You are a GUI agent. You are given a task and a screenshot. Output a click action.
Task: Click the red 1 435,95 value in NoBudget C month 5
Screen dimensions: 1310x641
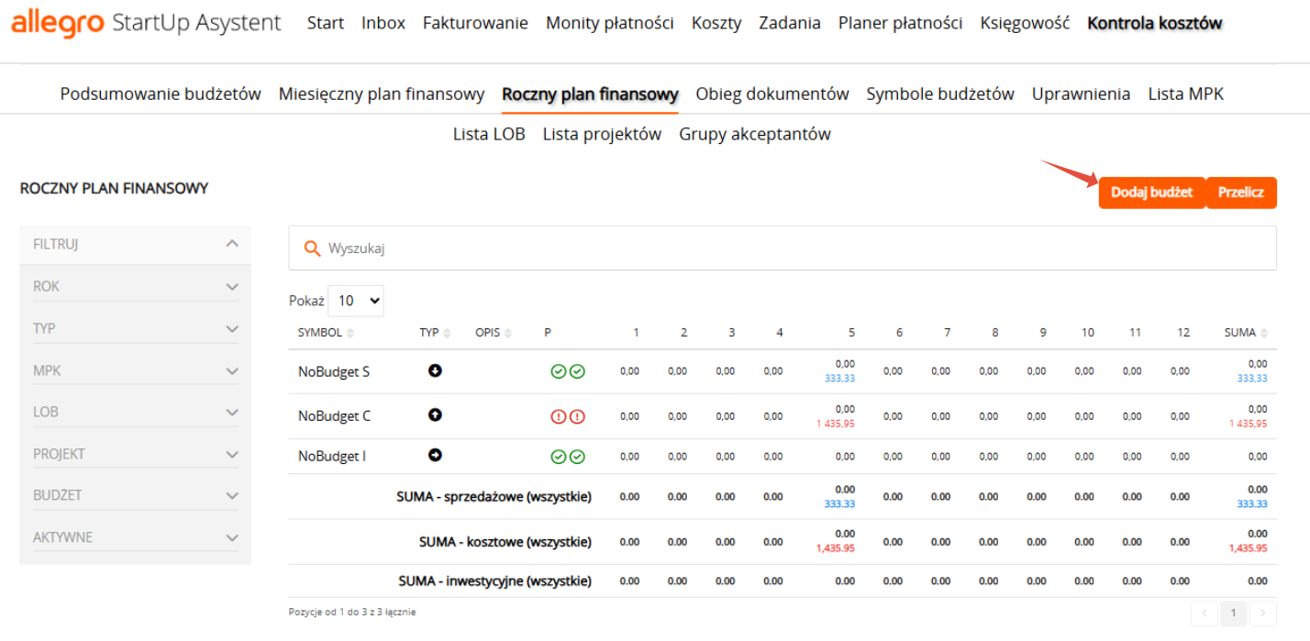click(836, 423)
